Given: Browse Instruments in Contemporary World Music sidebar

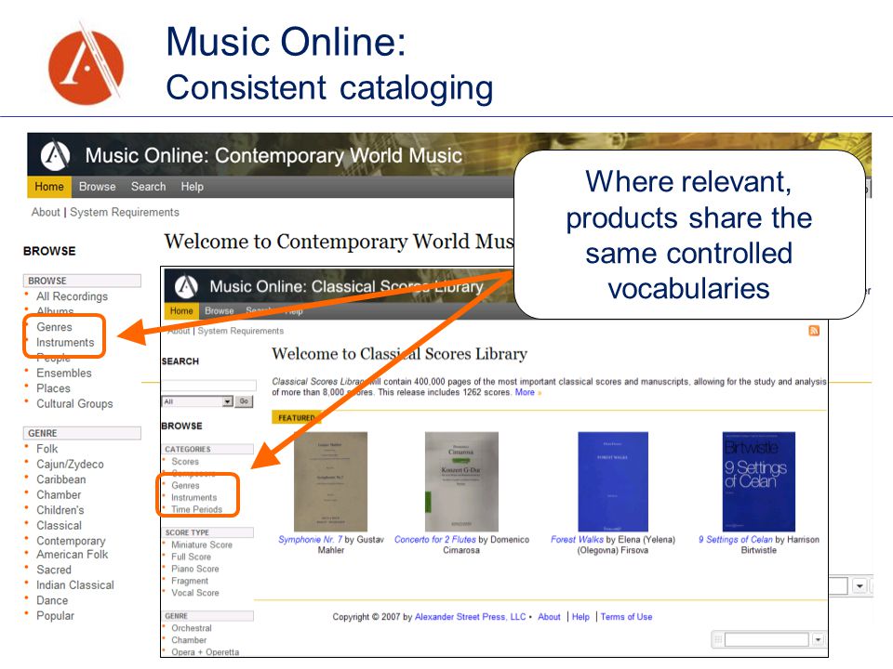Looking at the screenshot, I should click(x=65, y=343).
